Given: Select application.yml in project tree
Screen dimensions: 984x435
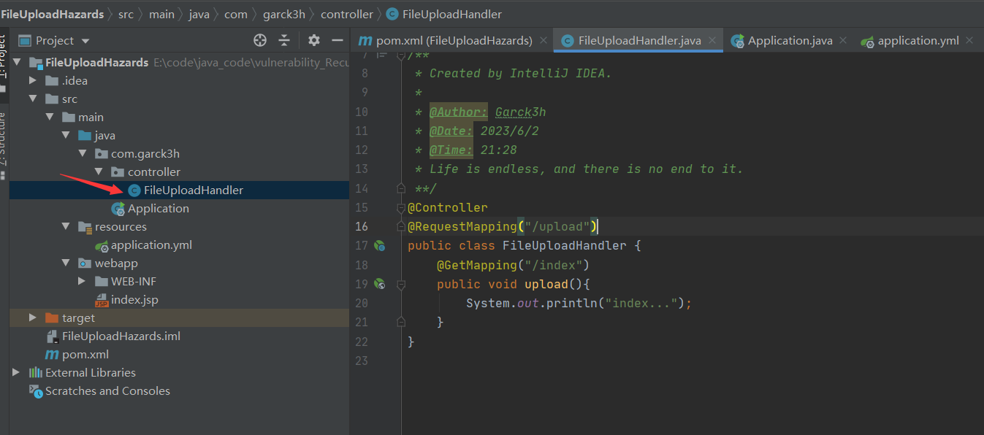Looking at the screenshot, I should coord(151,245).
